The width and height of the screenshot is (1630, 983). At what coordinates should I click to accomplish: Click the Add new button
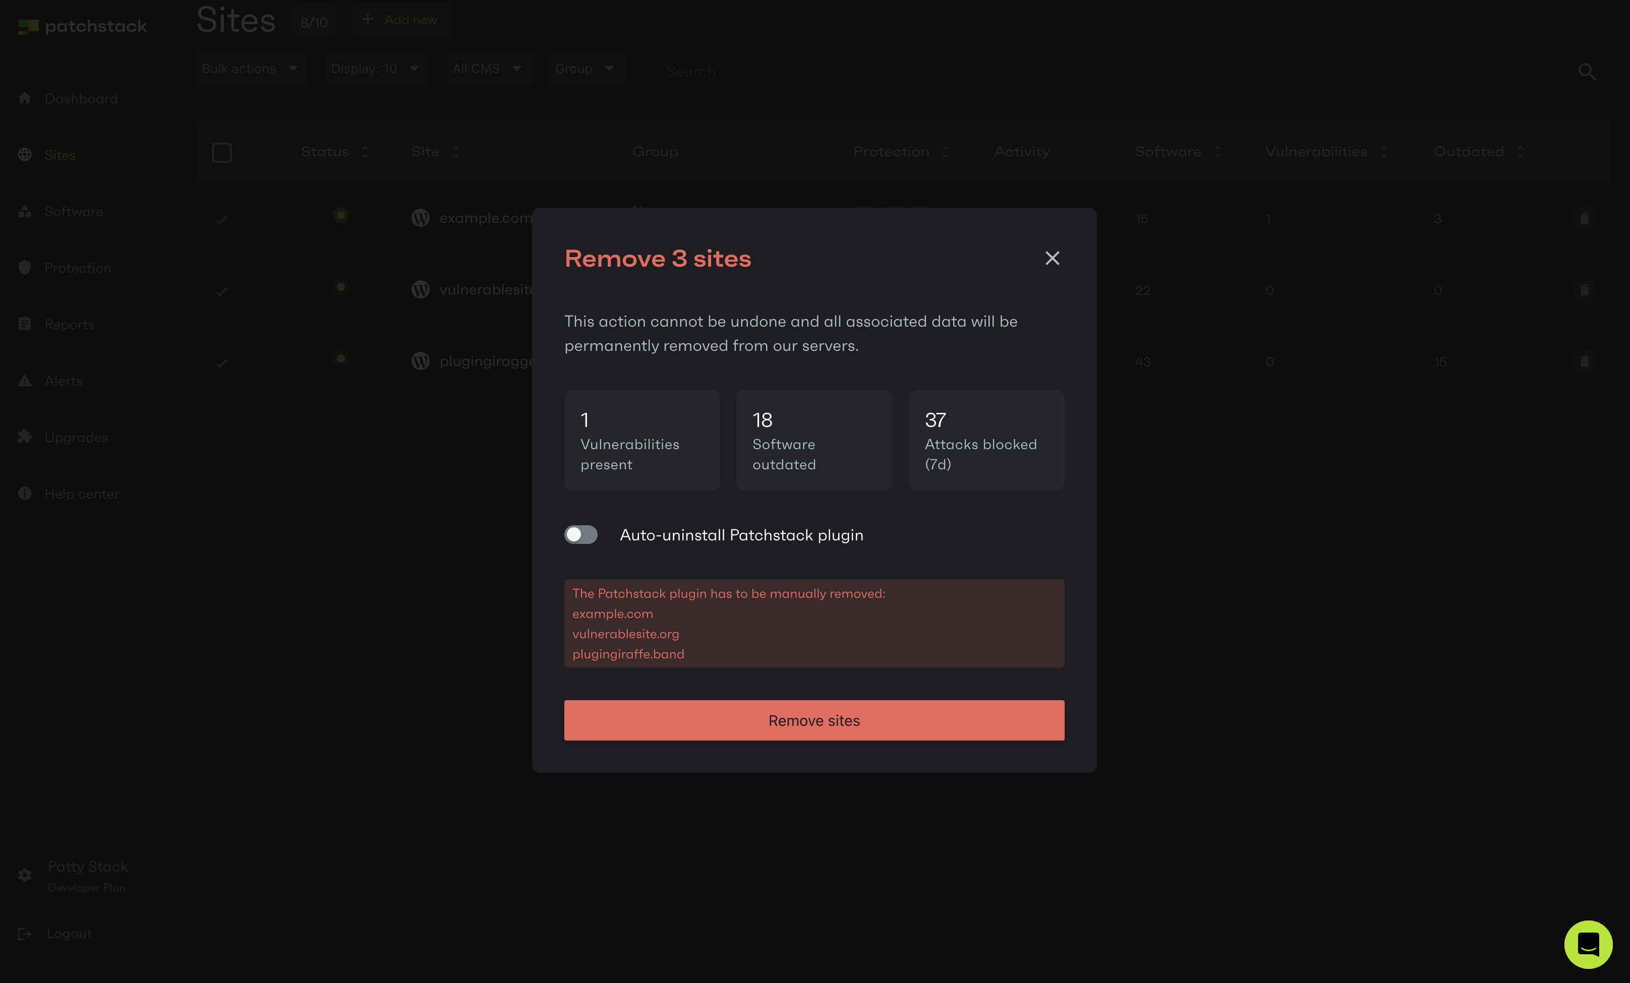(401, 20)
